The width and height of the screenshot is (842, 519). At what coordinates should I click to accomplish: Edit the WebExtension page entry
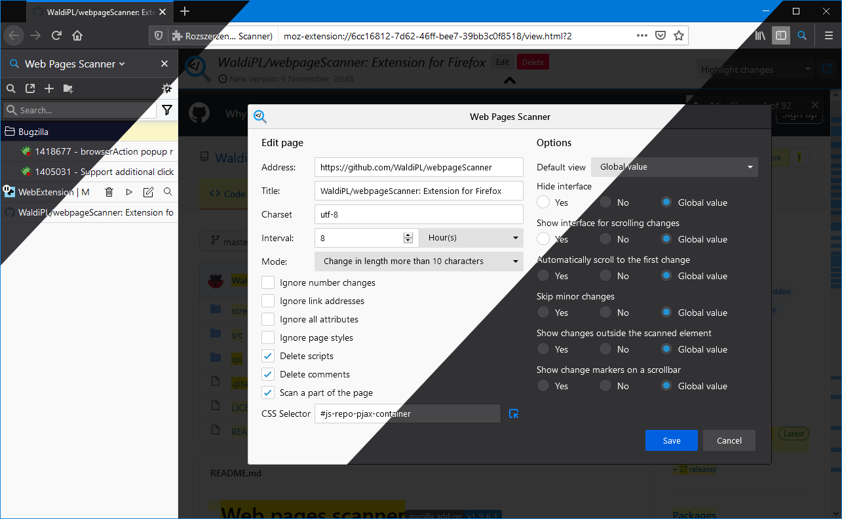(149, 192)
